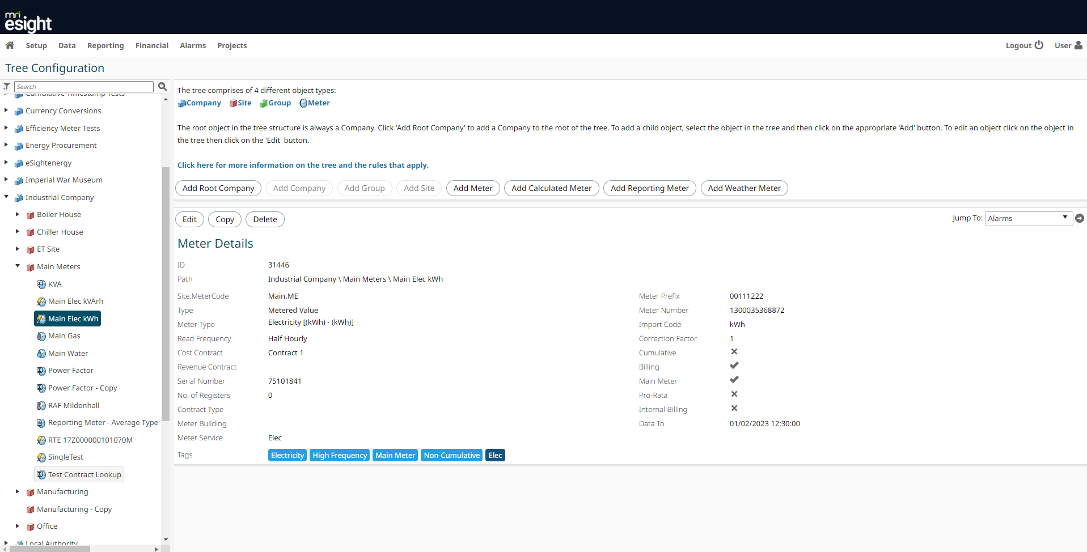Click the Jump To go arrow icon

point(1080,218)
